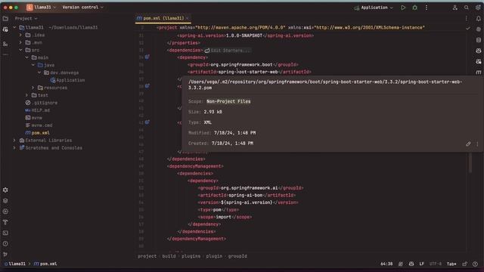Select HELP.md file in tree
This screenshot has width=484, height=272.
coord(37,110)
